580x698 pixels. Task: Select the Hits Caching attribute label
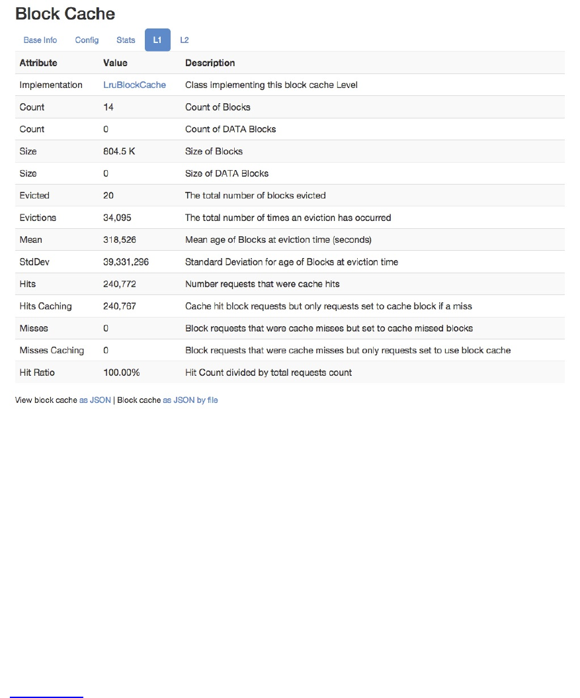46,306
